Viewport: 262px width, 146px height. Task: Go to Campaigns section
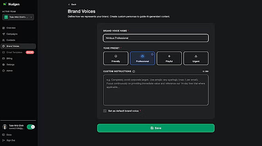pos(18,34)
